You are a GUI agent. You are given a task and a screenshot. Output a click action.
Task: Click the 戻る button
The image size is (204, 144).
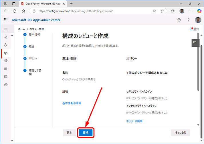(x=69, y=133)
